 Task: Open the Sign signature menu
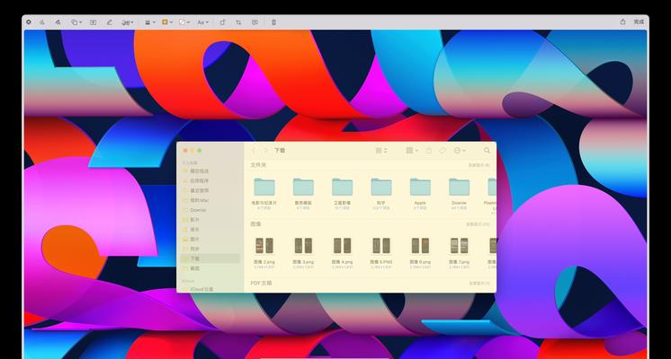(128, 22)
